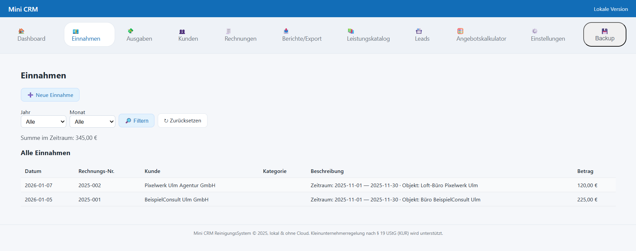Viewport: 636px width, 251px height.
Task: Add a new entry with Neue Einnahme
Action: click(x=50, y=95)
